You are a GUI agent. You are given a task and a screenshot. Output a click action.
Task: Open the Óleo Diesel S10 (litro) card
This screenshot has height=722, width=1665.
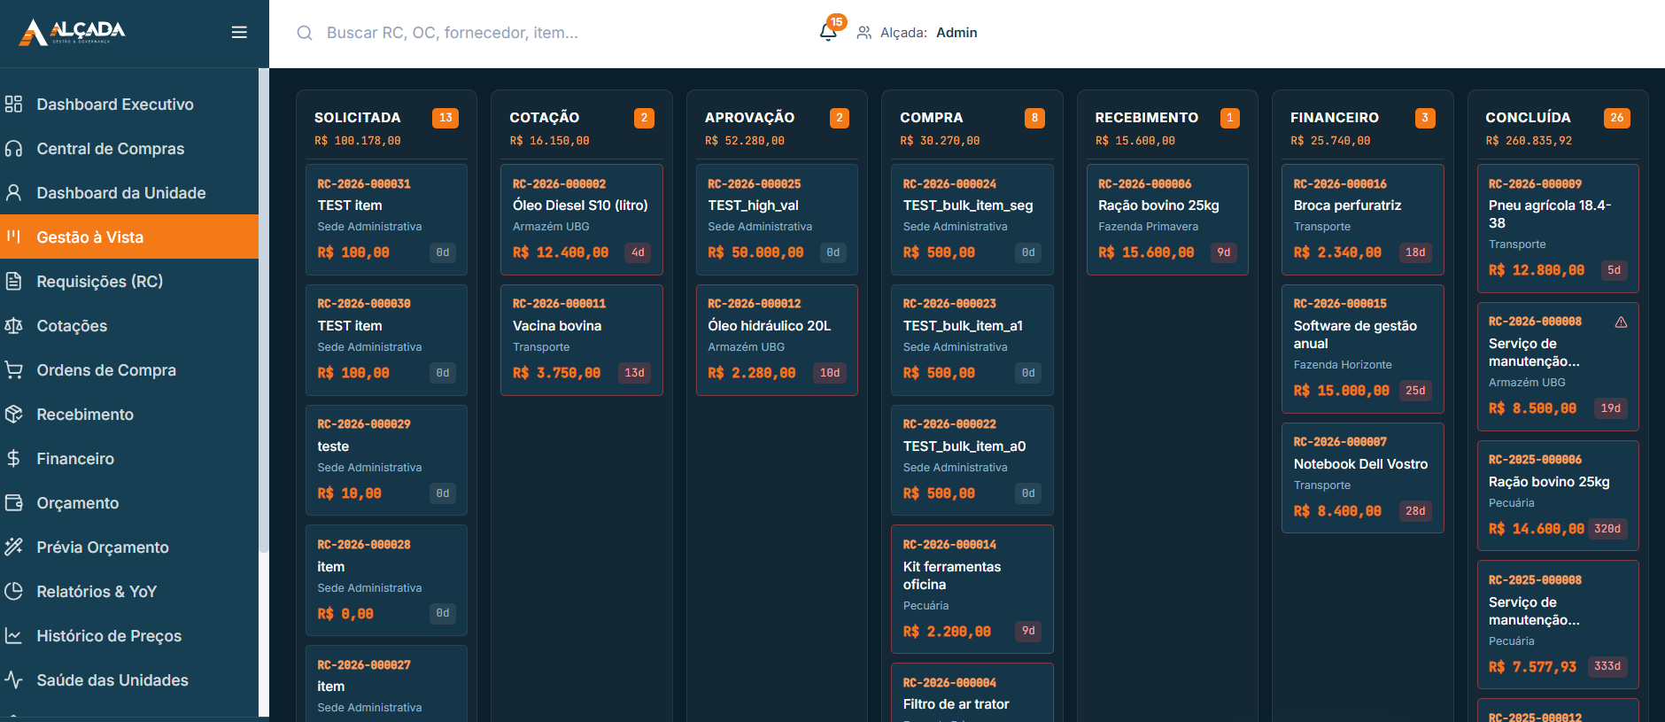click(582, 220)
